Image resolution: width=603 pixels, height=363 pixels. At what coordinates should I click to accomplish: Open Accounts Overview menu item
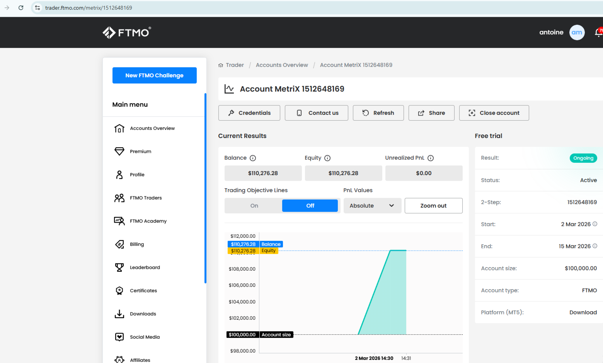coord(152,128)
